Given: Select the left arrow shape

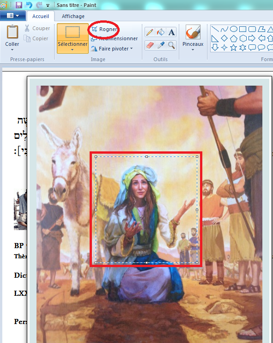Looking at the screenshot, I should coord(261,38).
